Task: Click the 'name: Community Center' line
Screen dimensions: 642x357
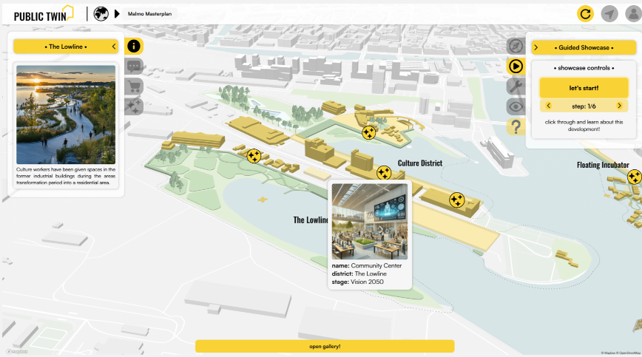Action: point(366,266)
